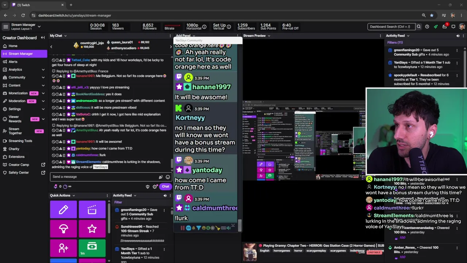Collapse the Creator Dashboard sidebar

43,38
